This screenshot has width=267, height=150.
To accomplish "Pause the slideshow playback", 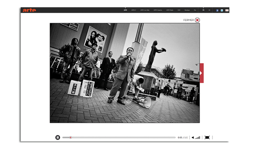I will point(58,137).
